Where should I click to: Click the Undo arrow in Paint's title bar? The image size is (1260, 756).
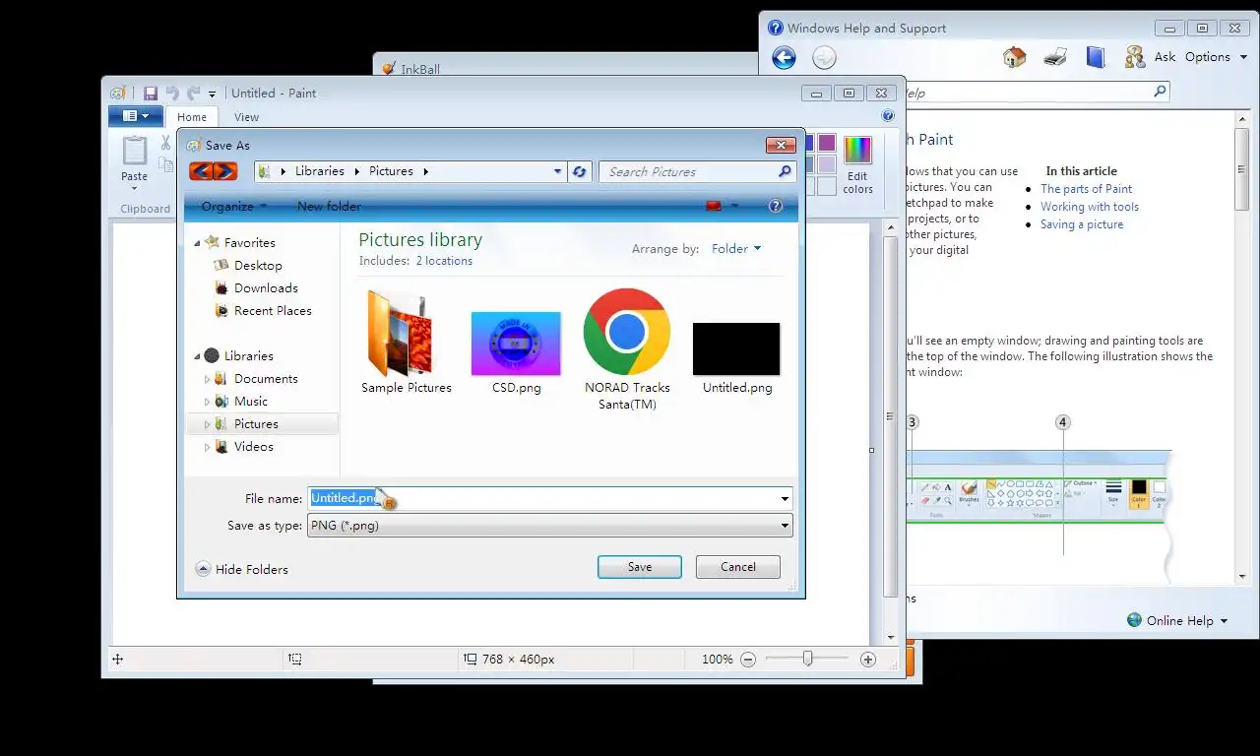[173, 94]
